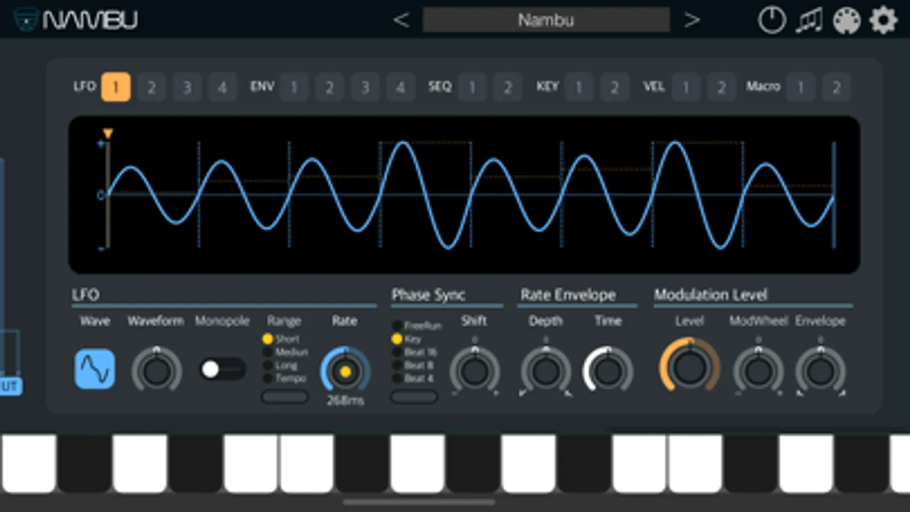Click the LFO Rate knob

(345, 371)
